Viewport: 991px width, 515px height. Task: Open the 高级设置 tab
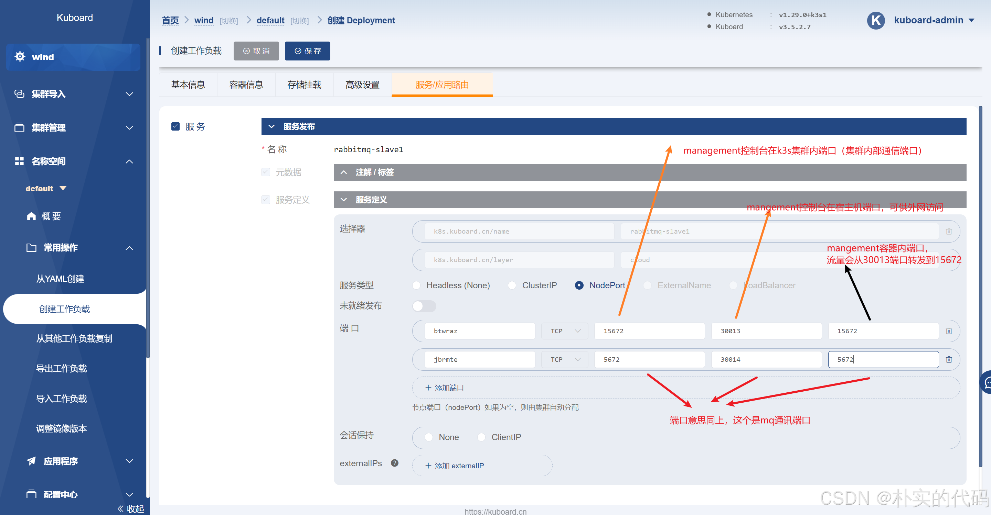click(x=362, y=85)
